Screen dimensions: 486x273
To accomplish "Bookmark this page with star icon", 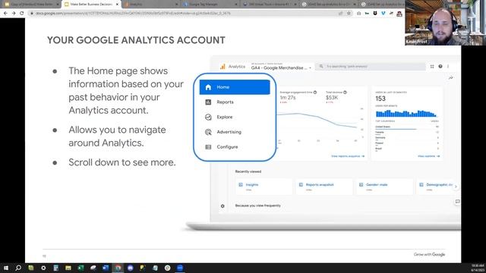I will (x=349, y=14).
